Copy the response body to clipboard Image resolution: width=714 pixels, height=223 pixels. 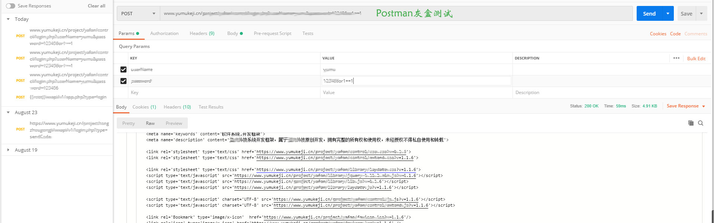click(x=691, y=123)
